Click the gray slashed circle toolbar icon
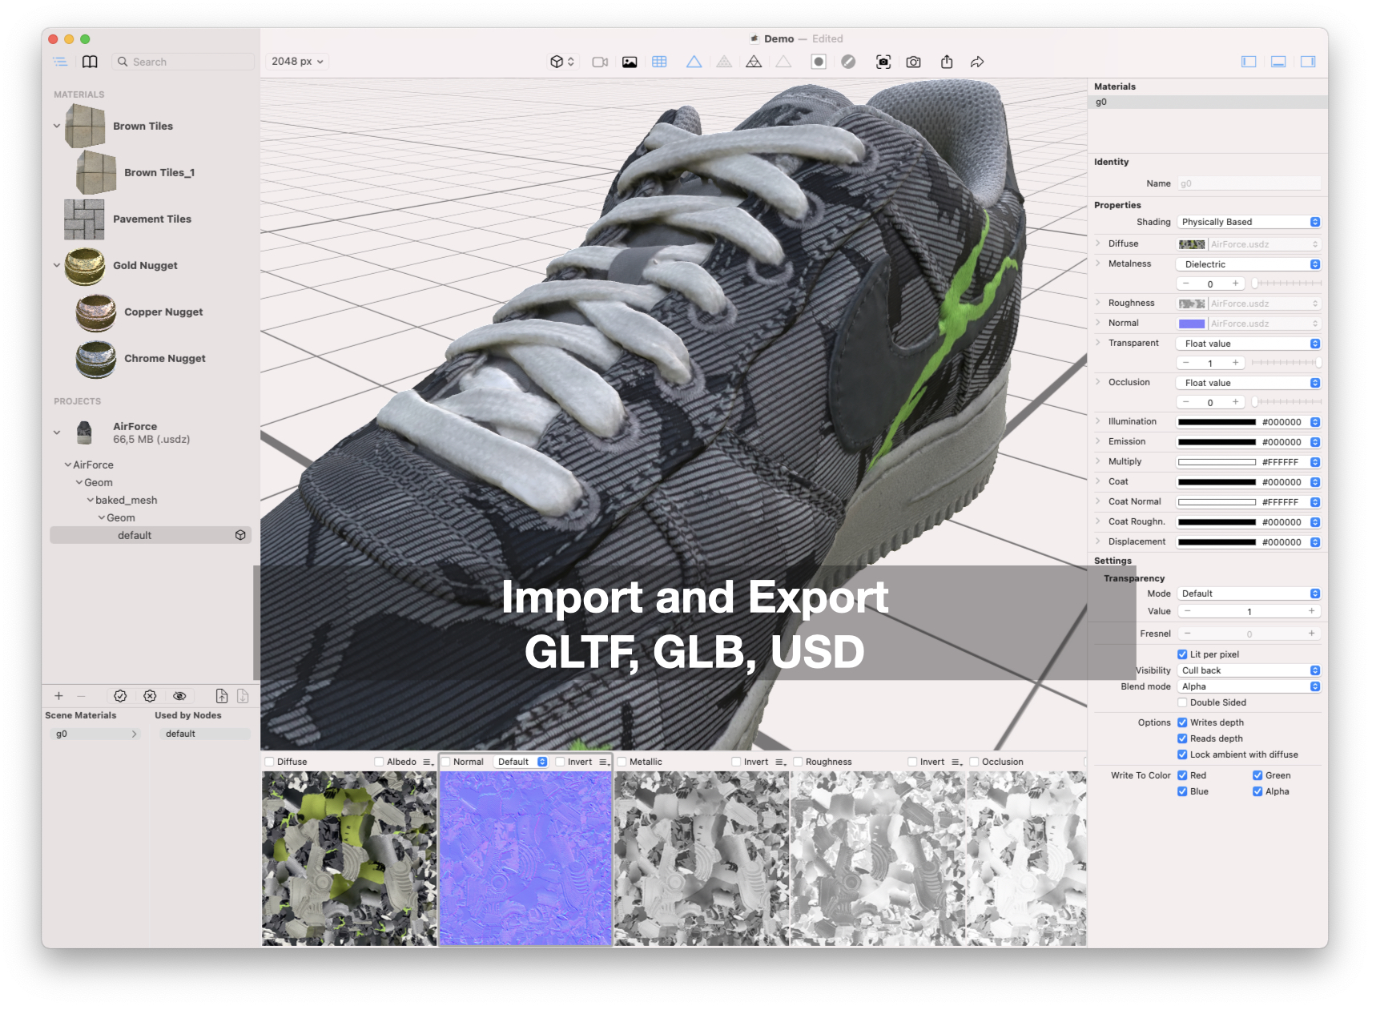Image resolution: width=1376 pixels, height=1010 pixels. (x=848, y=62)
